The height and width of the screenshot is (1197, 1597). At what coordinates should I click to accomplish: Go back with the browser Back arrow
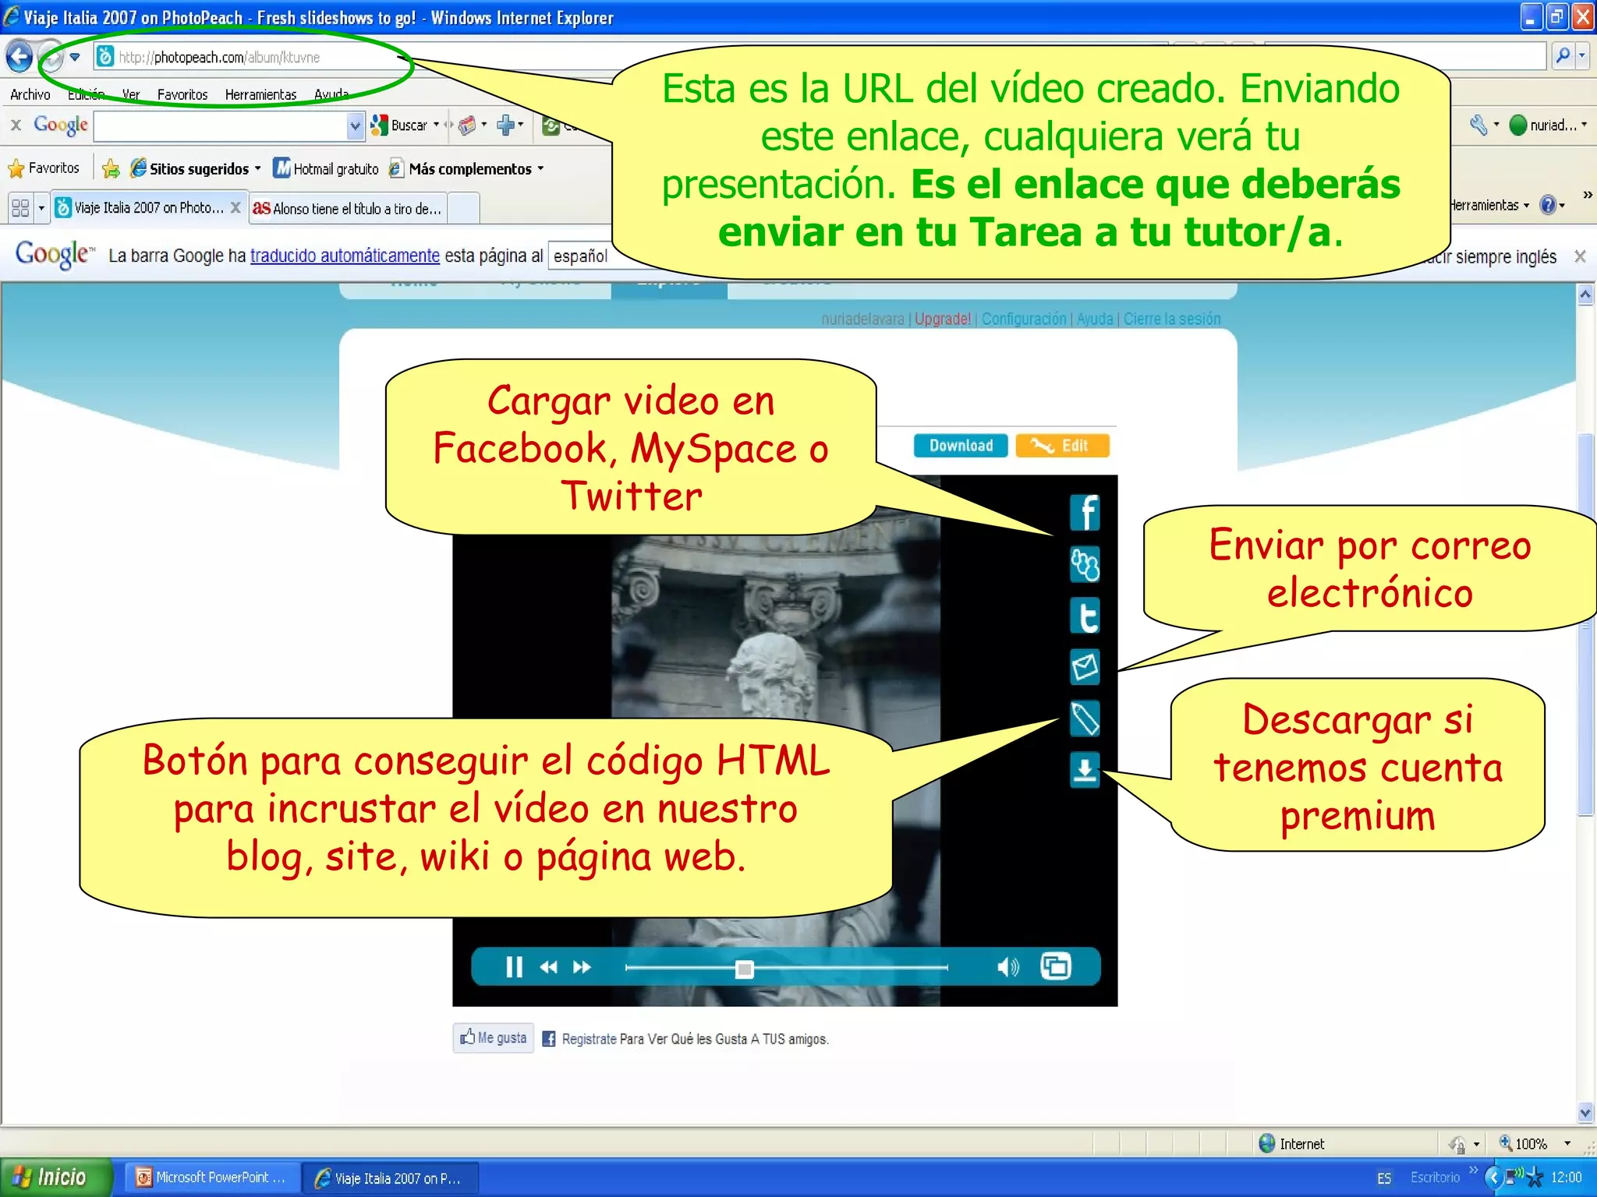(19, 57)
